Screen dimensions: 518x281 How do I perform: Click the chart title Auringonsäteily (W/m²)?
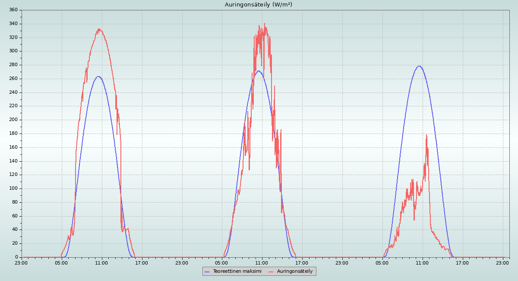click(x=258, y=5)
